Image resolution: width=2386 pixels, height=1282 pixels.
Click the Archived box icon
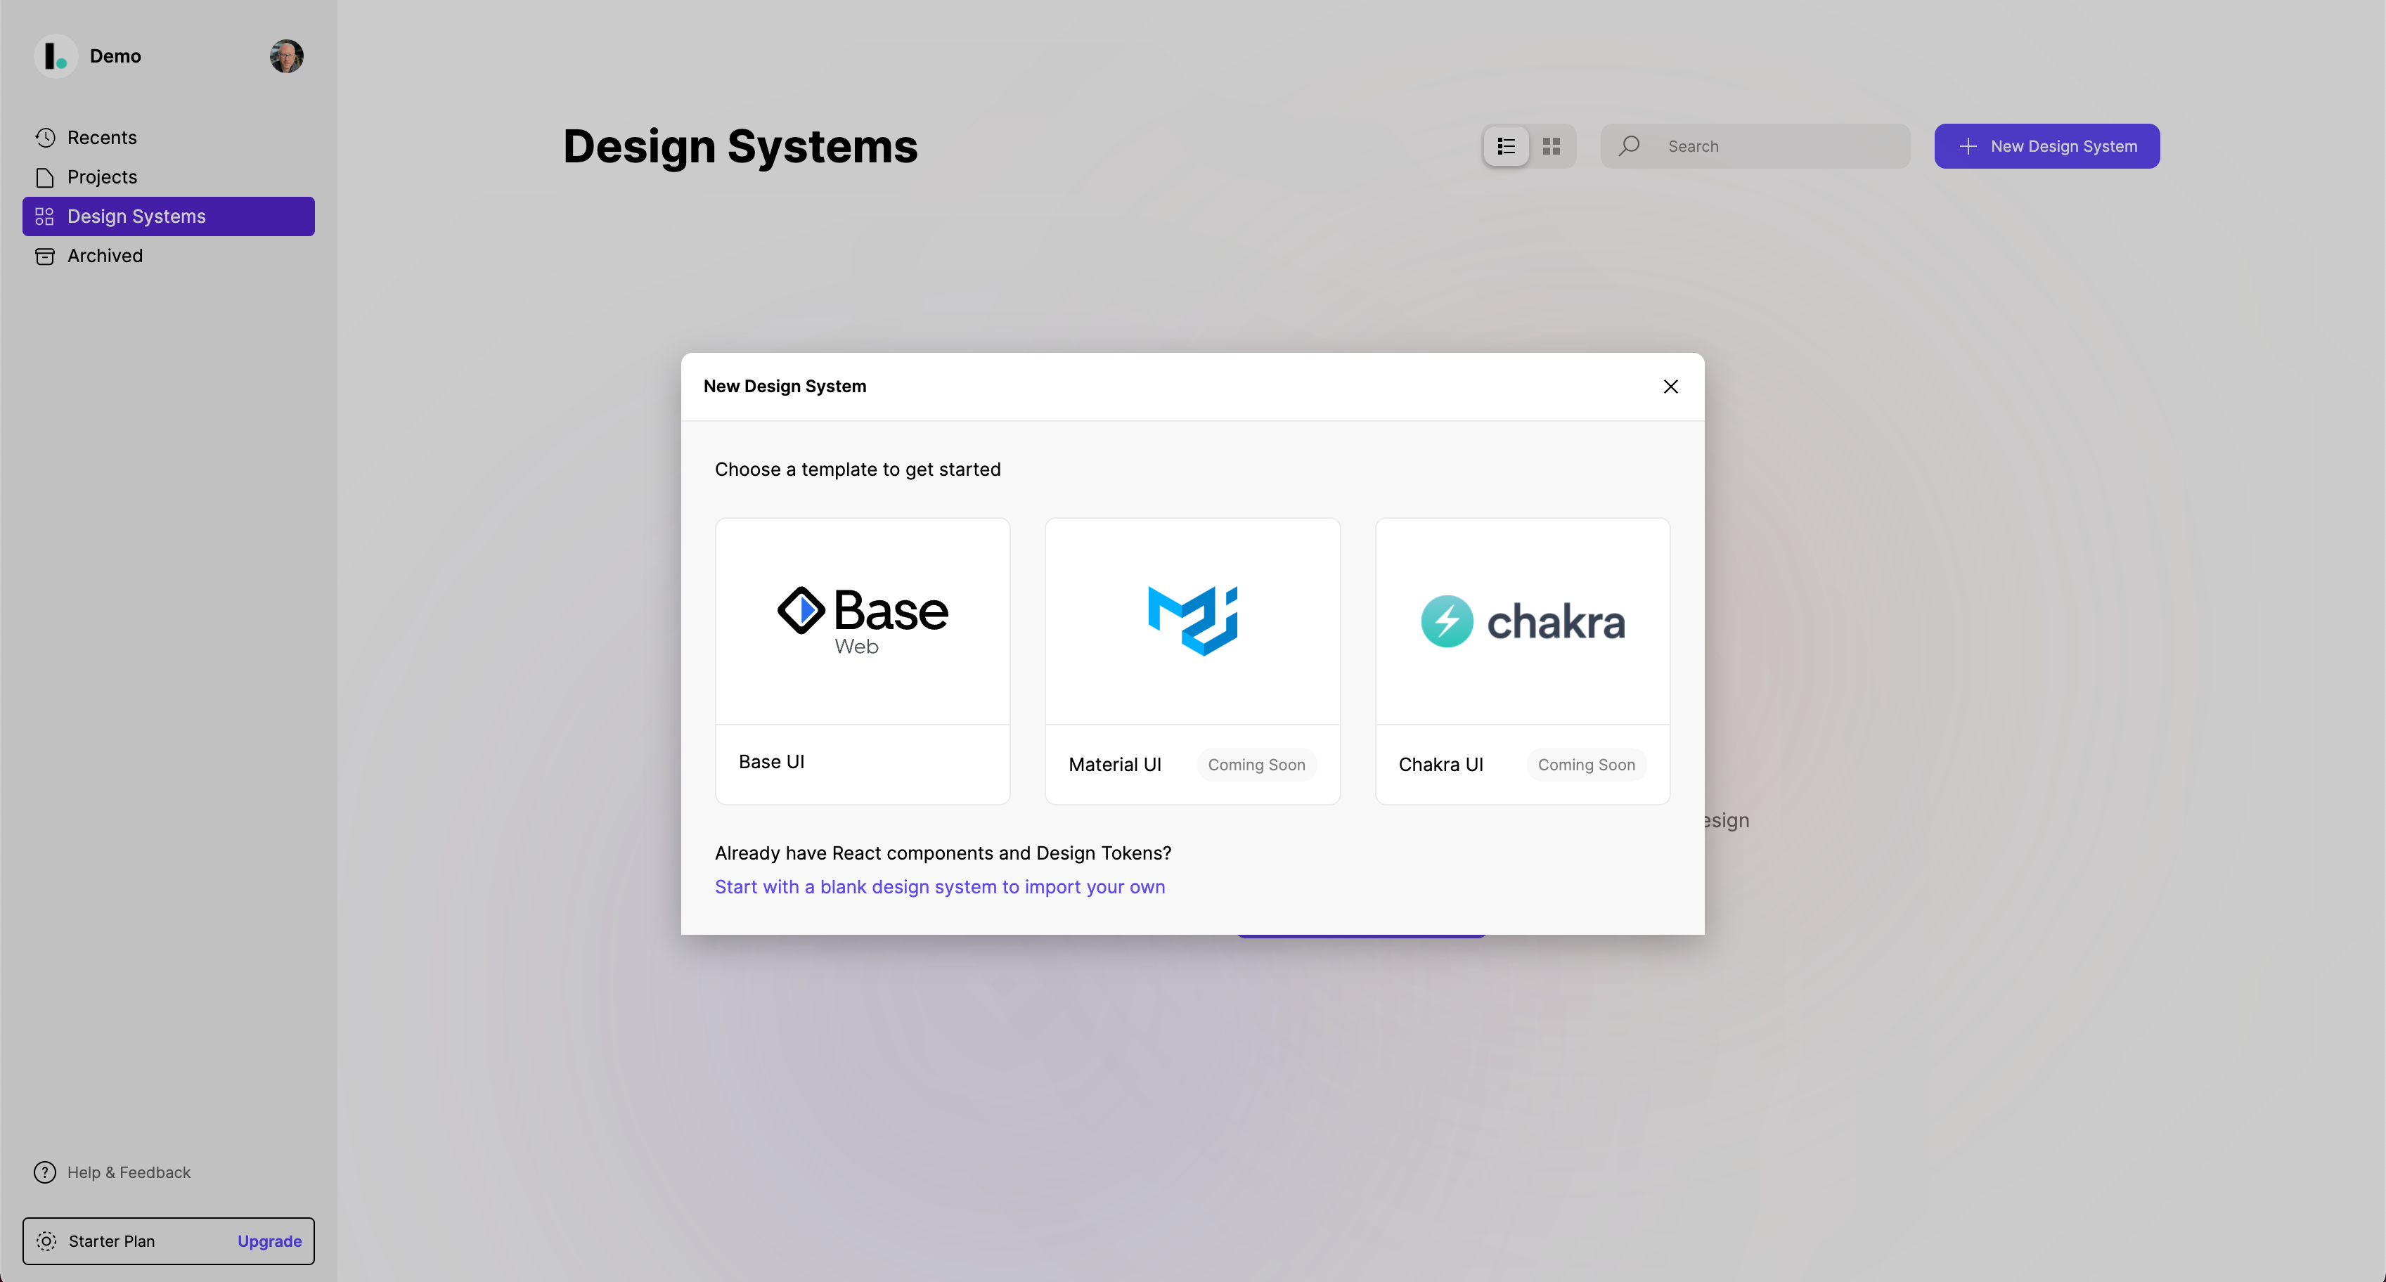coord(44,256)
